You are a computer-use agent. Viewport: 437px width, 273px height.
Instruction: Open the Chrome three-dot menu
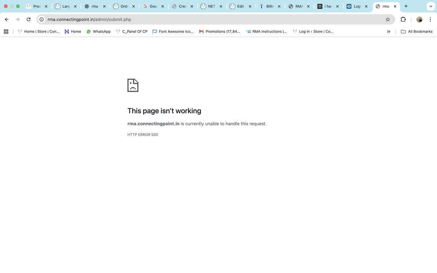click(x=430, y=19)
